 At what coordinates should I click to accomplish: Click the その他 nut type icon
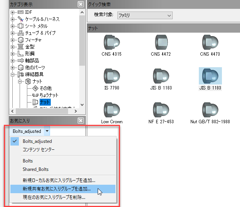(x=35, y=88)
